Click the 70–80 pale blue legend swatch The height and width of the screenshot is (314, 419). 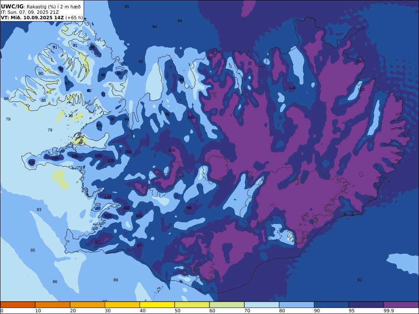point(261,305)
